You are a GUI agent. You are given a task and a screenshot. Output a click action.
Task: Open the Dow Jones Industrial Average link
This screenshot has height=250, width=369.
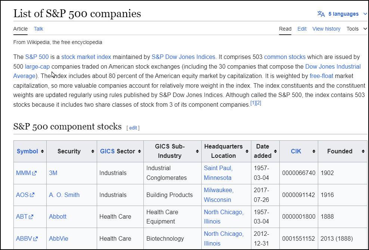(333, 66)
